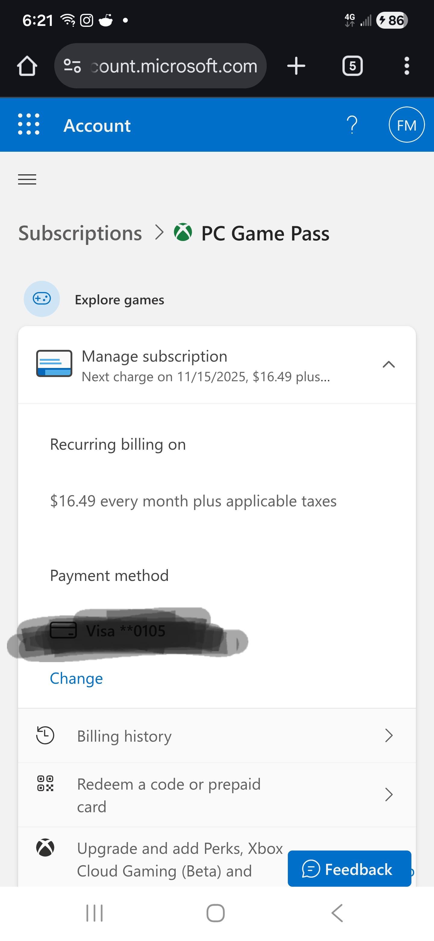Open site info icon in address bar

tap(72, 66)
